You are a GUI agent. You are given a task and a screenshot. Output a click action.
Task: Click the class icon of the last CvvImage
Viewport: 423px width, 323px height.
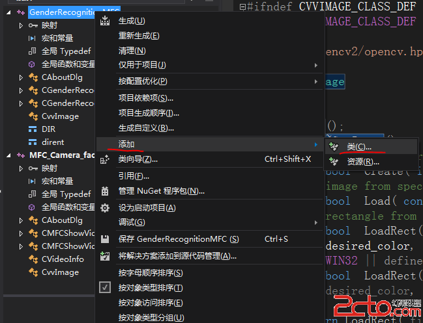click(33, 272)
